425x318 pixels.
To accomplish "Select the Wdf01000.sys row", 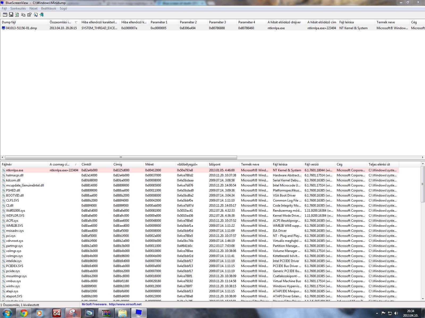I will 200,211.
